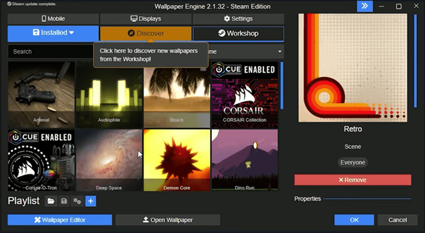Open the Mobile tab with phone icon

[53, 18]
